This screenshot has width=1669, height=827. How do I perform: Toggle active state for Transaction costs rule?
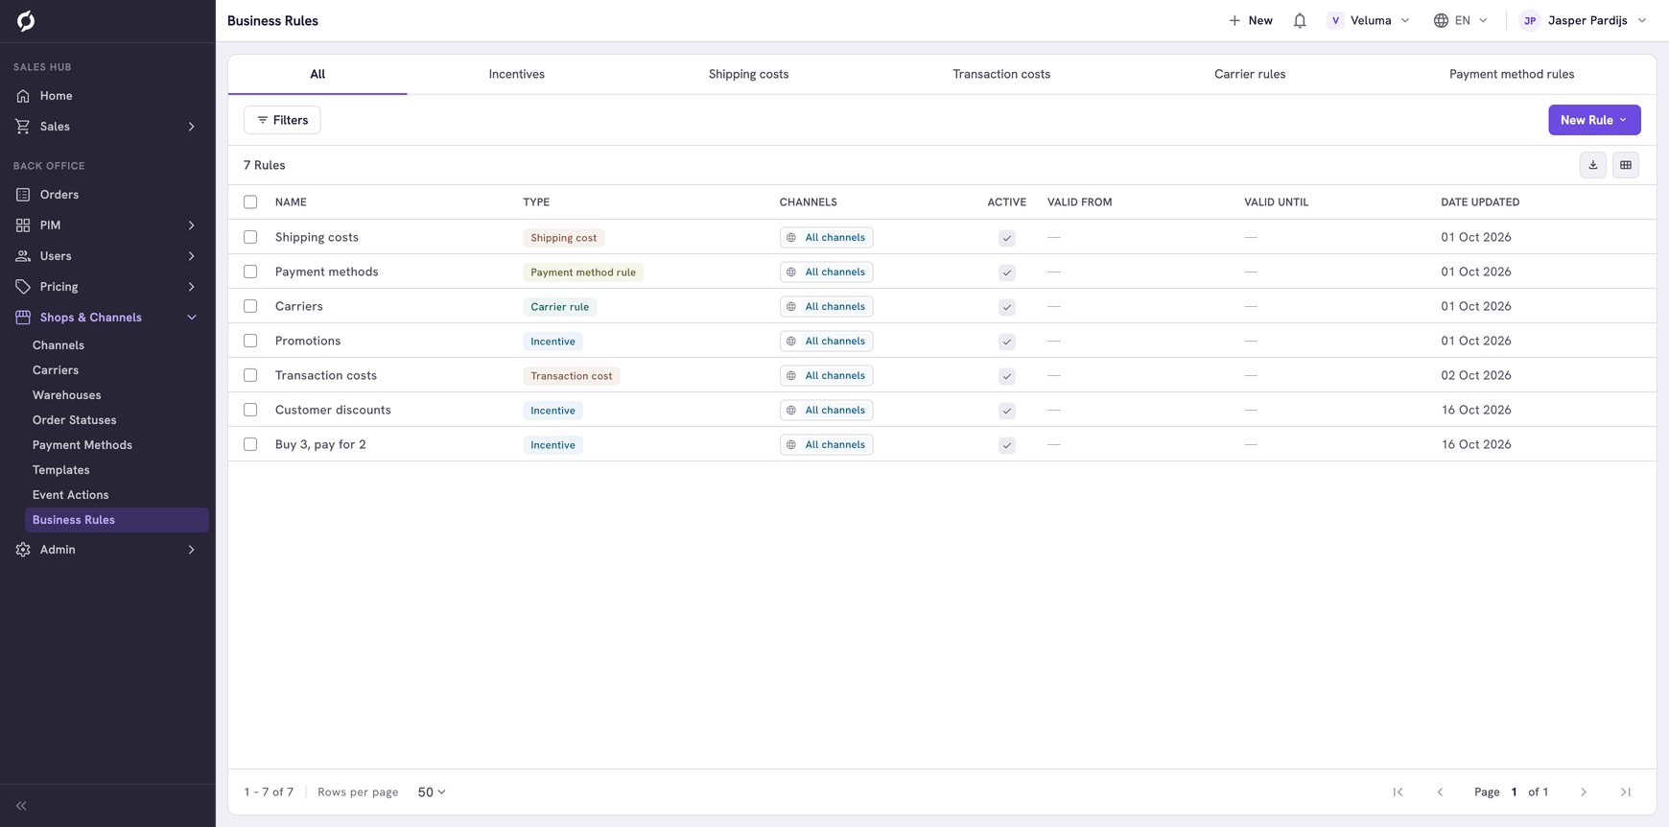click(1007, 376)
